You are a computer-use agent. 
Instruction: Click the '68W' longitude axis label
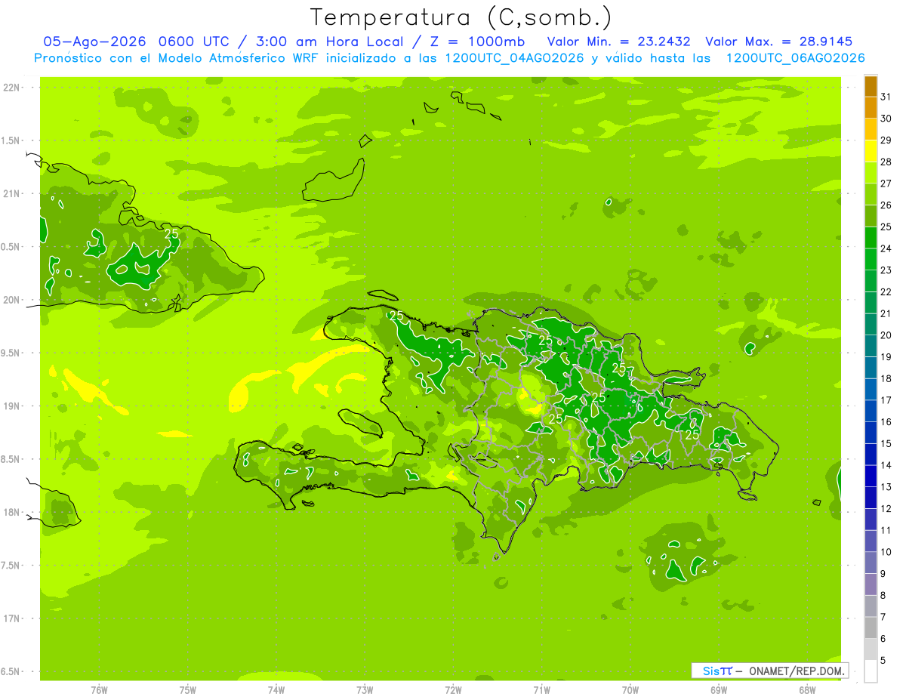pyautogui.click(x=807, y=690)
